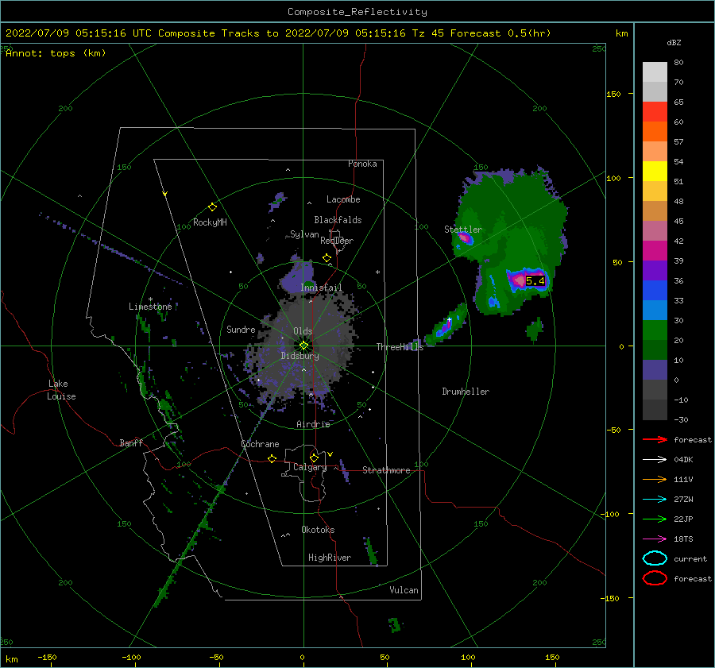715x668 pixels.
Task: Click the Calgary city label
Action: click(x=310, y=467)
